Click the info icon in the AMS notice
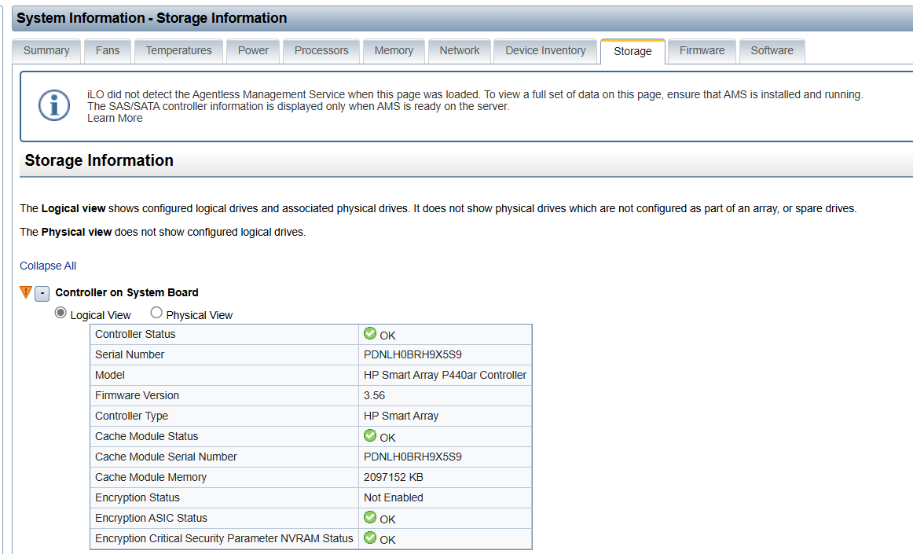 [54, 105]
